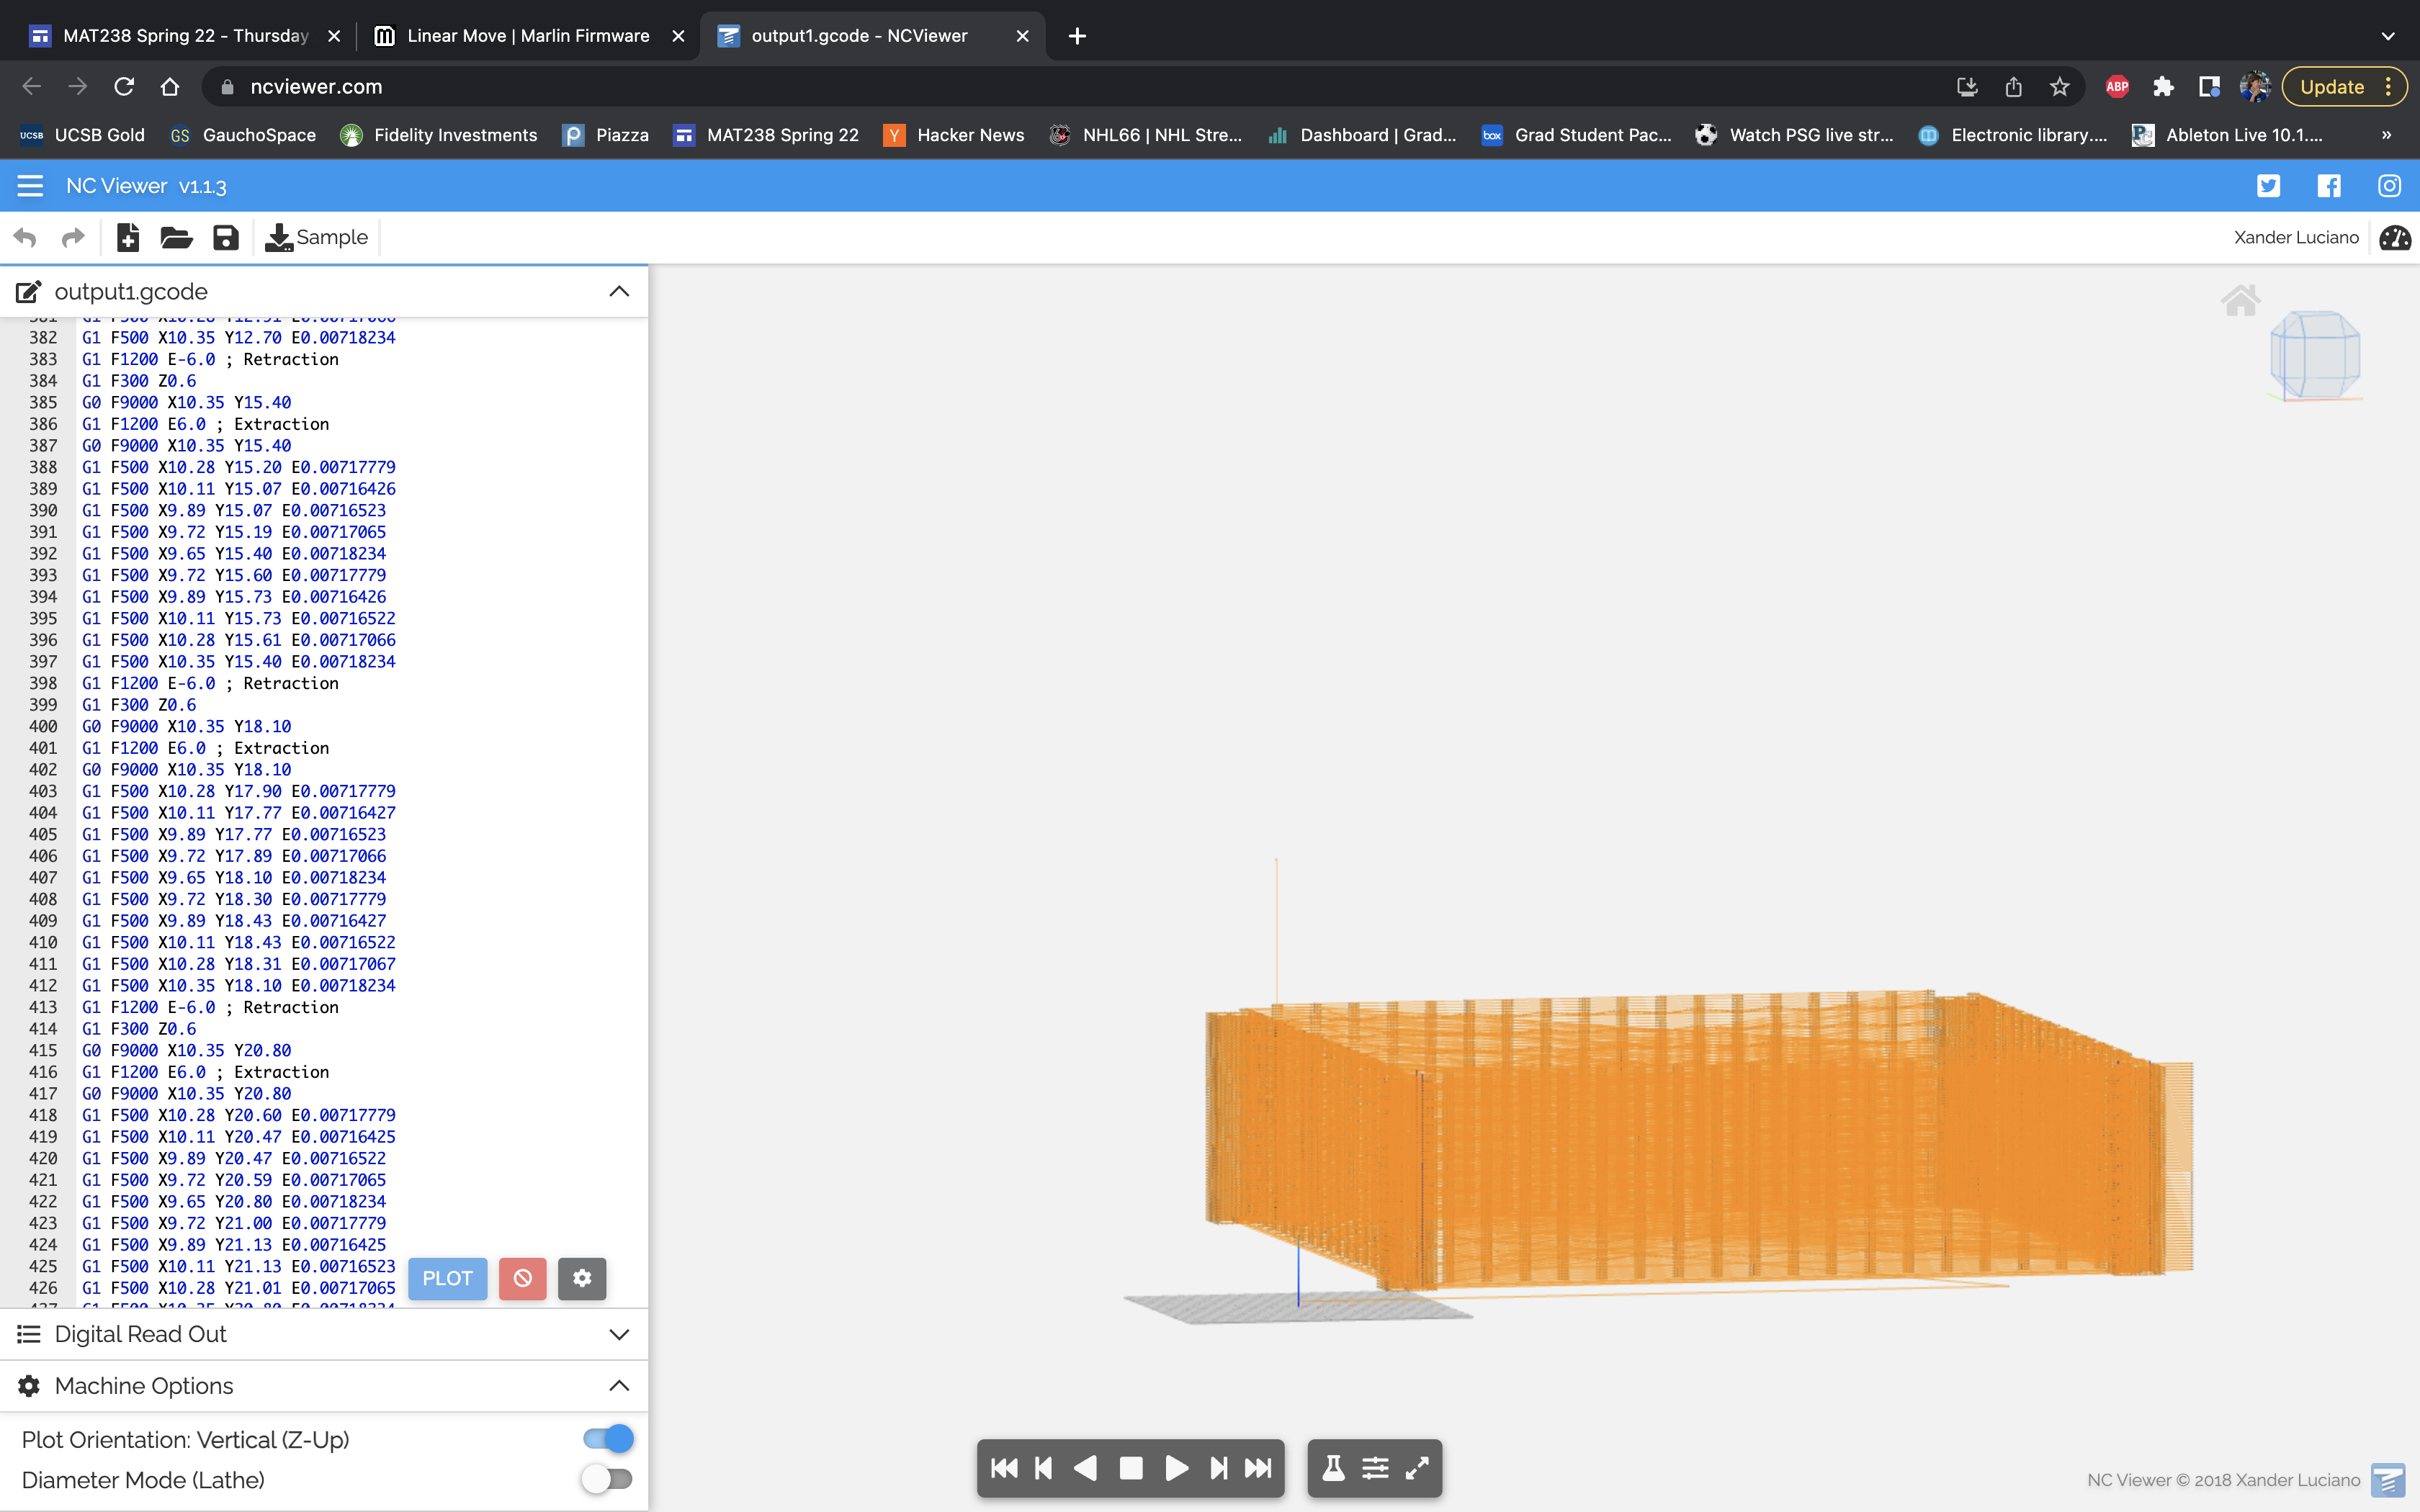The width and height of the screenshot is (2420, 1512).
Task: Save the file with the floppy disk icon
Action: [226, 238]
